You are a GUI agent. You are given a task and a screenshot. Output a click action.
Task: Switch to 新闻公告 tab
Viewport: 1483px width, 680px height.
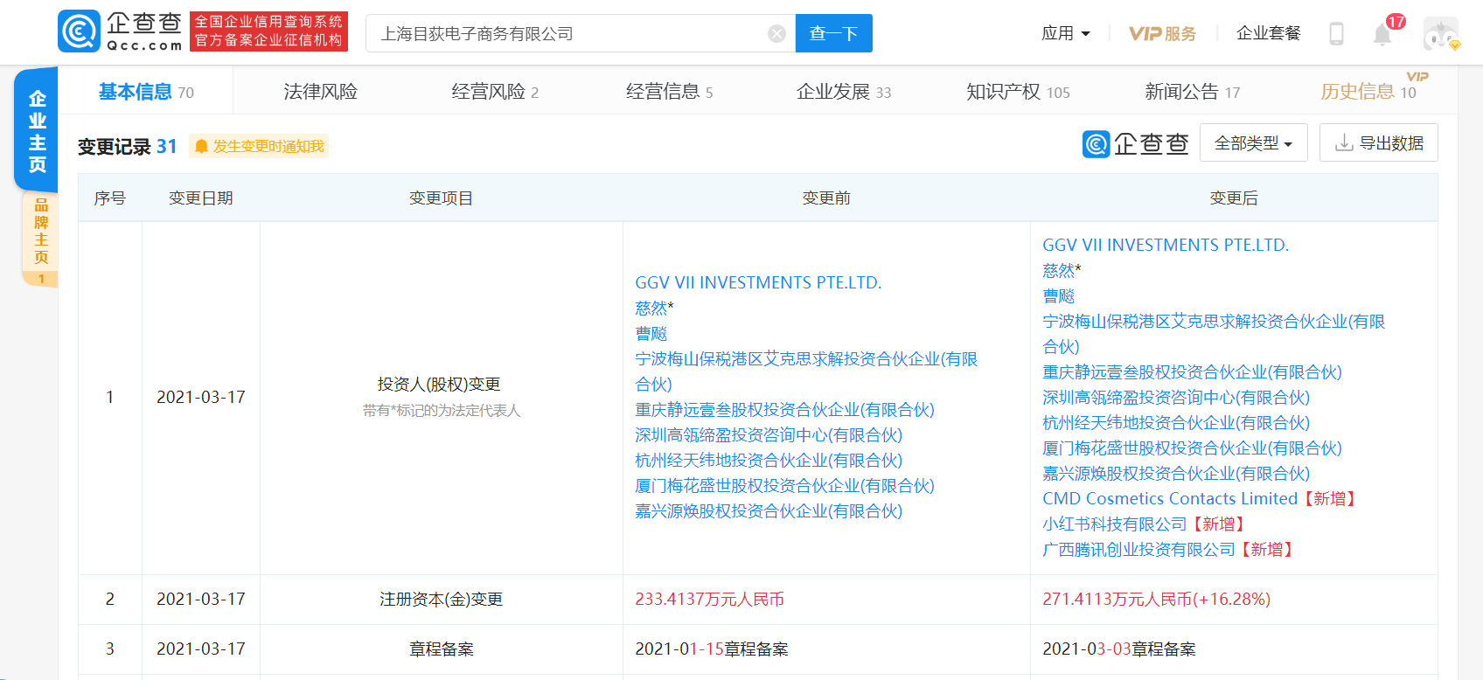tap(1193, 92)
